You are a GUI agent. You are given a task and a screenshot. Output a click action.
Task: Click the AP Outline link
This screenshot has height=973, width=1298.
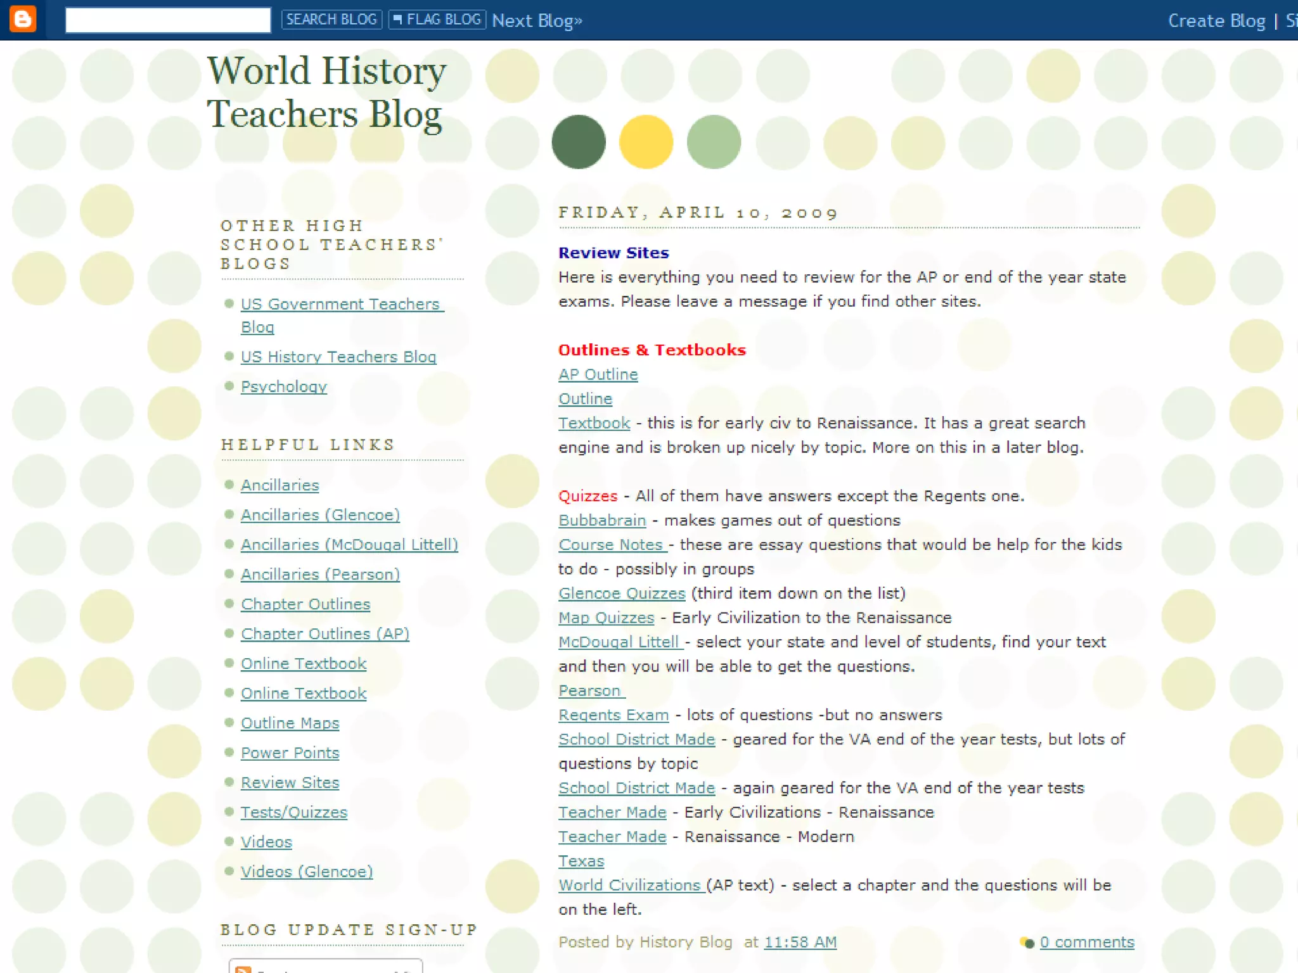[x=598, y=374]
